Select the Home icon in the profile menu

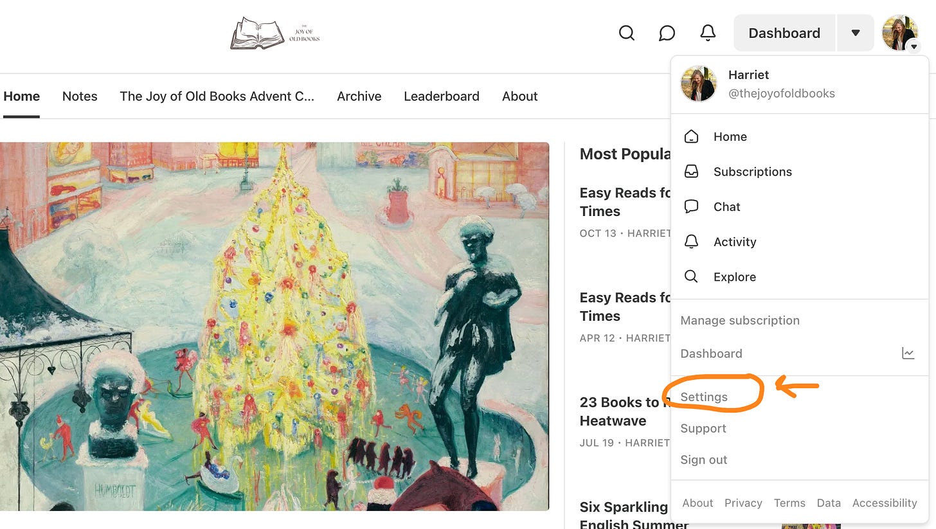coord(691,136)
